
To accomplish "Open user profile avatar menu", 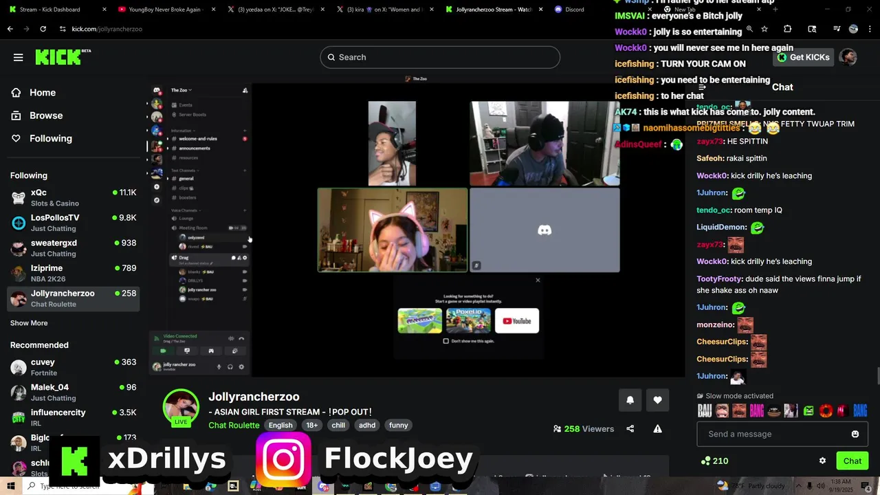I will [848, 57].
